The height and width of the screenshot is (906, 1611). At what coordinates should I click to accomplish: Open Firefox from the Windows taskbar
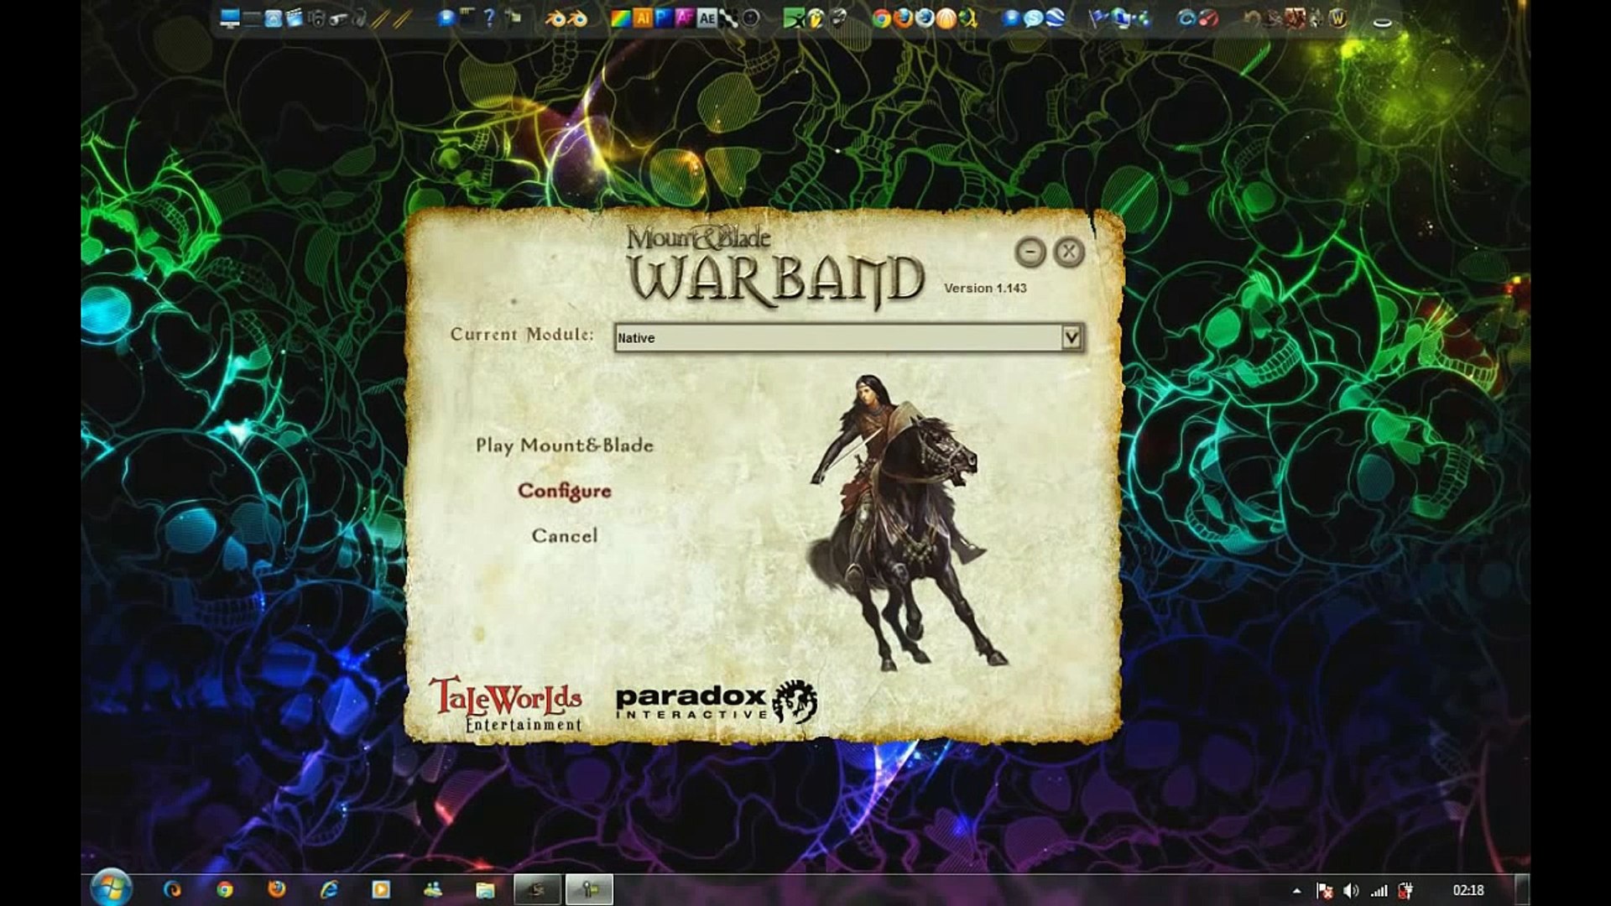[277, 889]
